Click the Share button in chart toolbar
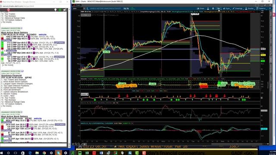The width and height of the screenshot is (276, 155). (201, 9)
